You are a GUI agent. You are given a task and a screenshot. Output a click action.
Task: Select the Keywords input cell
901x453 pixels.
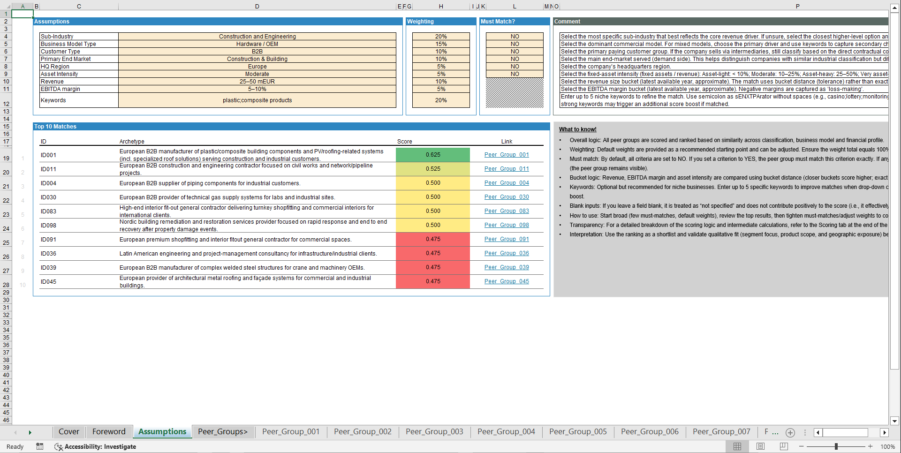257,100
